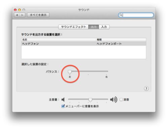The width and height of the screenshot is (168, 129).
Task: Focus the search field in the toolbar
Action: pyautogui.click(x=136, y=15)
